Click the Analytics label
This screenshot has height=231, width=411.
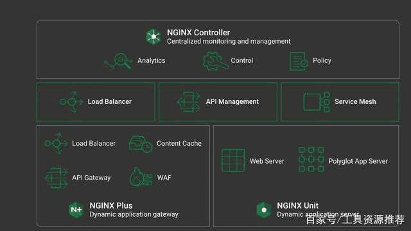(x=152, y=60)
